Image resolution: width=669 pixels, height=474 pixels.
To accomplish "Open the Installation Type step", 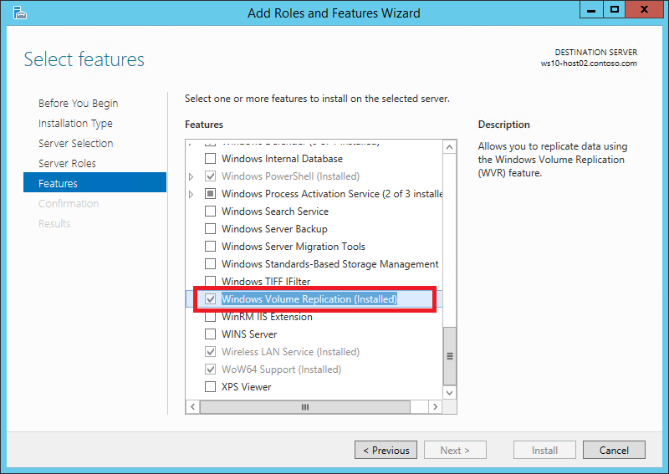I will point(75,123).
